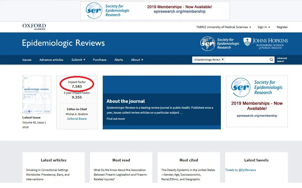Click the magnifying glass search icon
Screen dimensions: 302x188
[x=271, y=60]
